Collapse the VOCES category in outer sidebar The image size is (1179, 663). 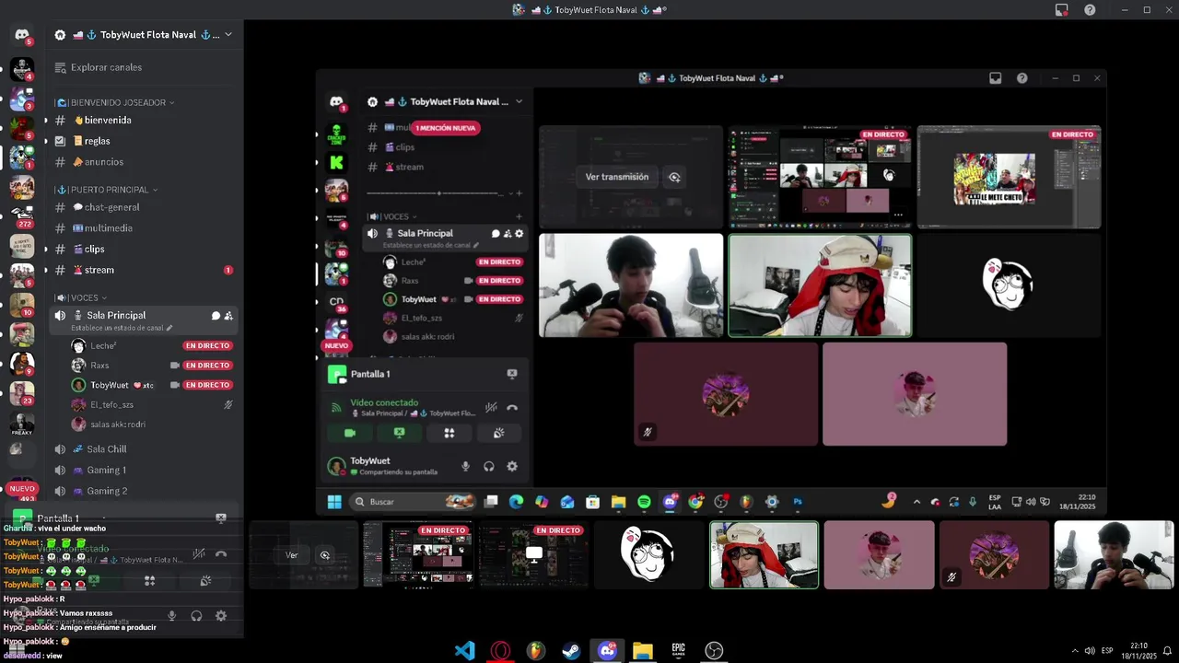tap(81, 297)
